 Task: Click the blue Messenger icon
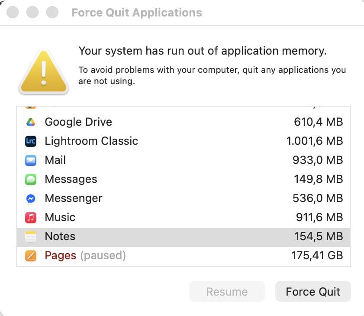(x=31, y=199)
